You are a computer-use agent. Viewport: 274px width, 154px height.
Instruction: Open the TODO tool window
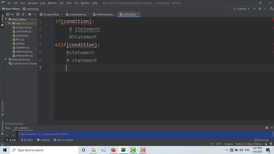[x=27, y=140]
